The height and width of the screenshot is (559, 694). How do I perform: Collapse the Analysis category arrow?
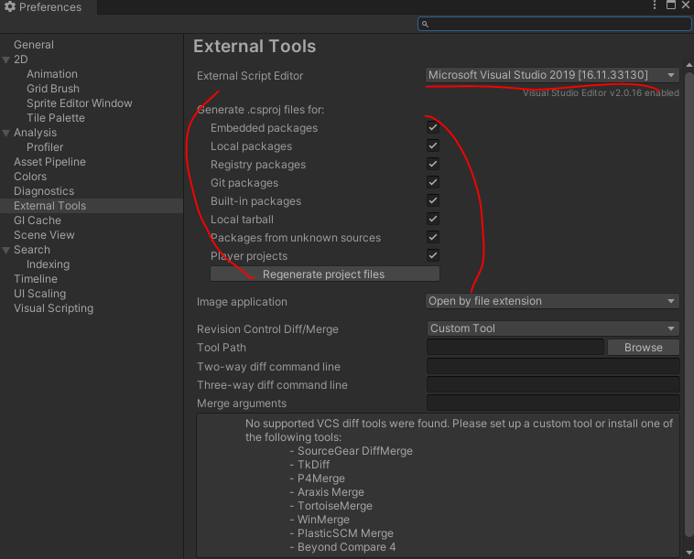6,133
